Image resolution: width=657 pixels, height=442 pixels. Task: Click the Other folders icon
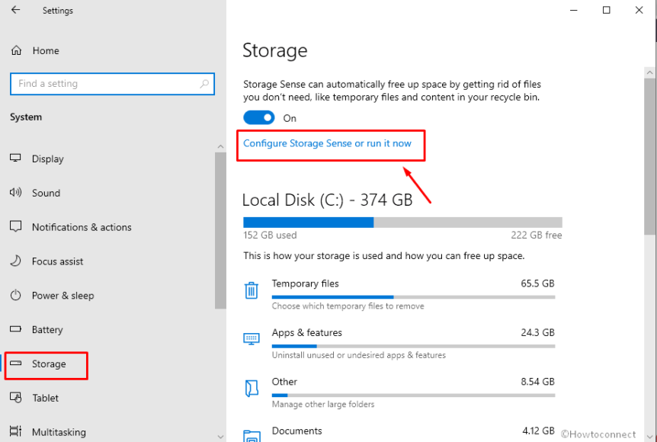point(252,388)
